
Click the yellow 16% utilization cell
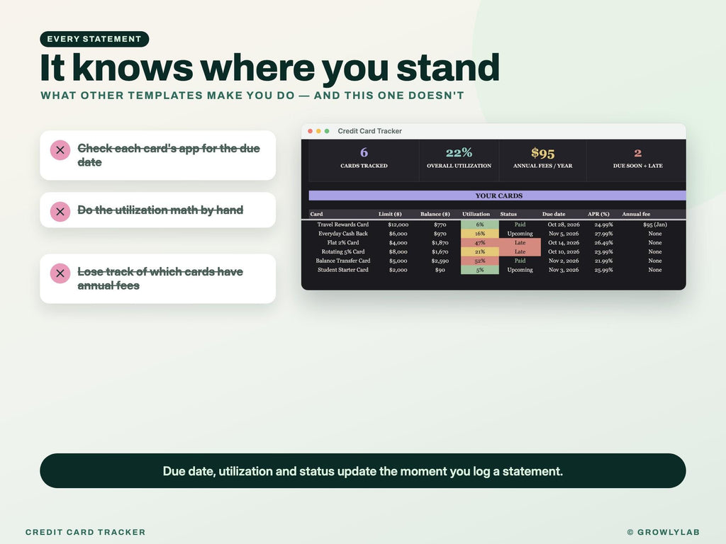480,234
